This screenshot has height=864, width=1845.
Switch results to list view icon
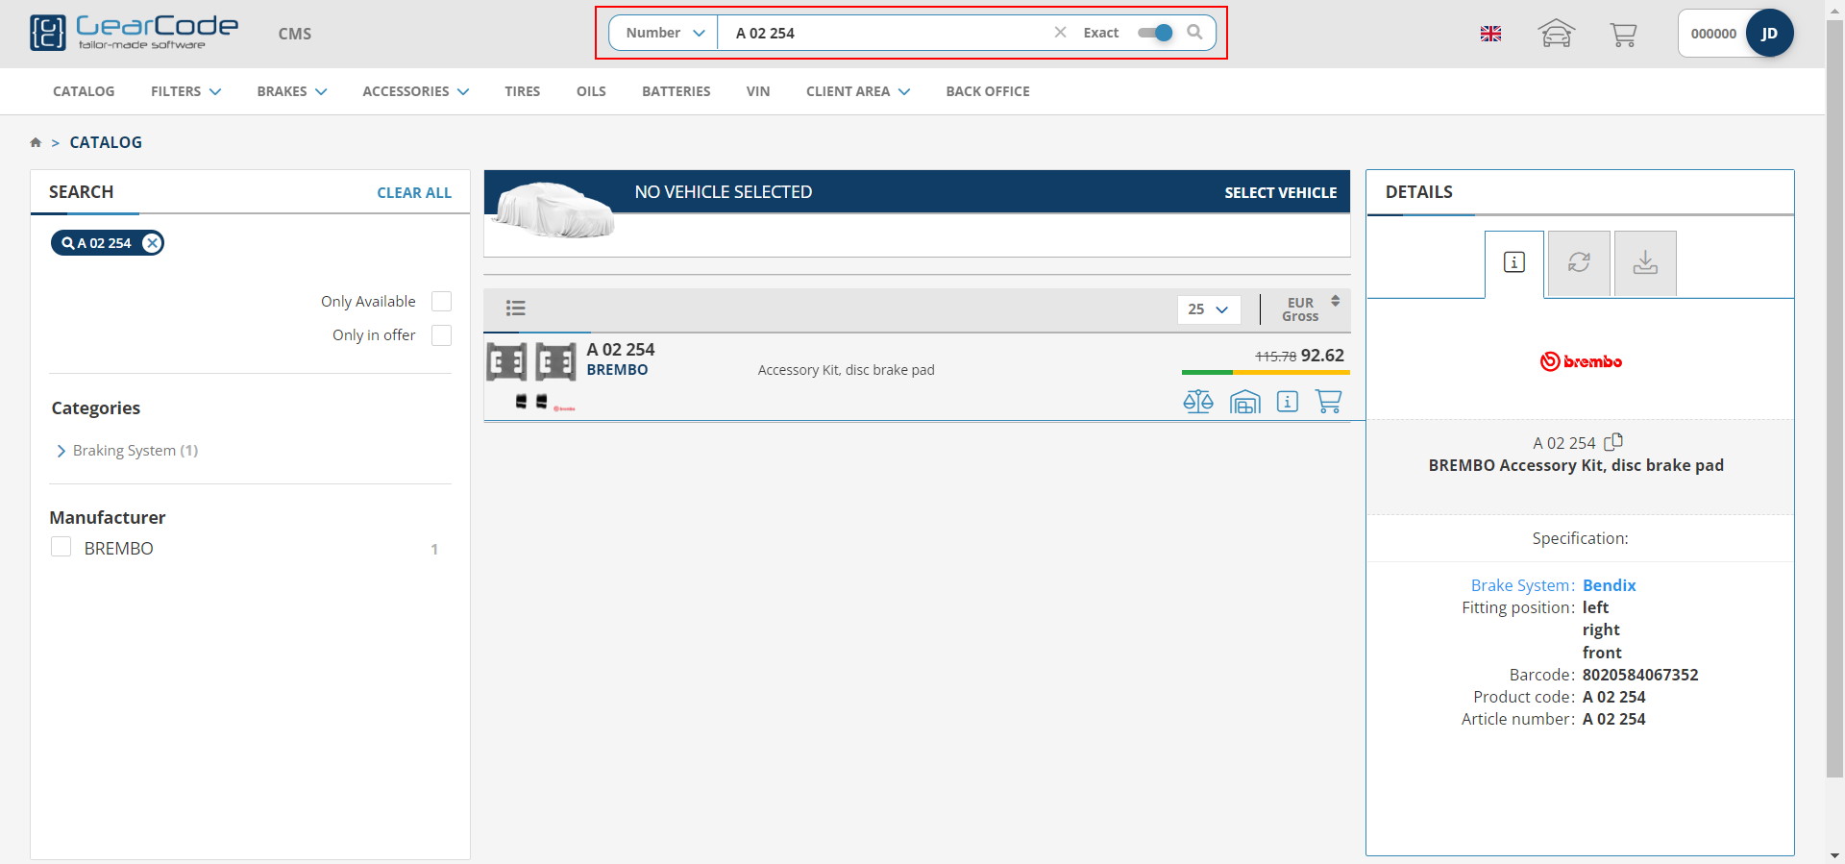tap(516, 309)
